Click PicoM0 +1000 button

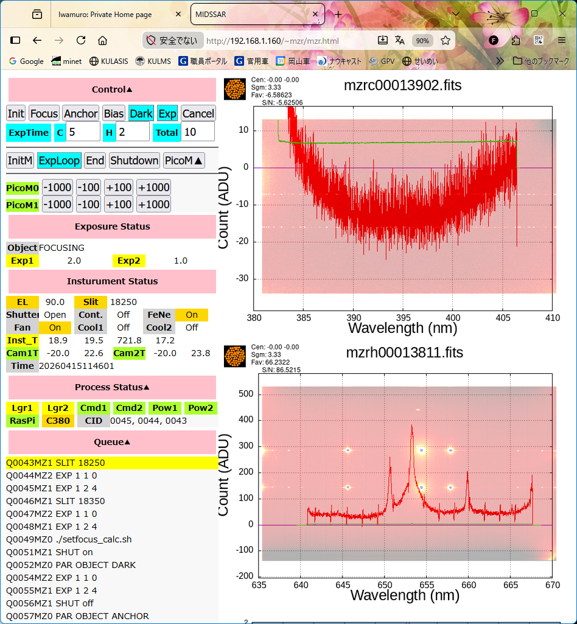[153, 188]
